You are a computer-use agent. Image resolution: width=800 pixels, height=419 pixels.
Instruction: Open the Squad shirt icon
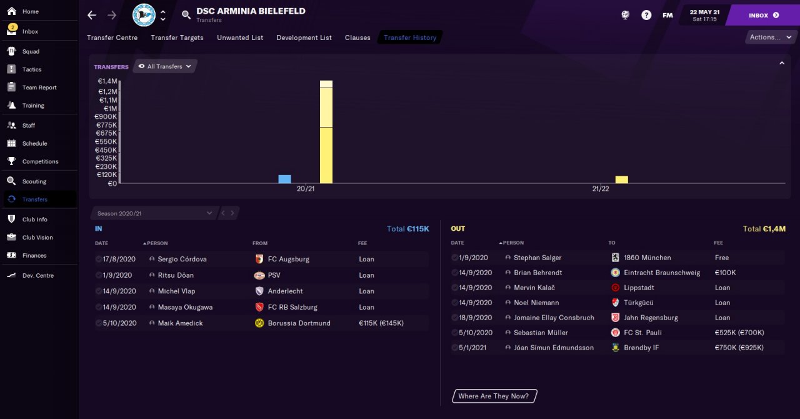11,51
